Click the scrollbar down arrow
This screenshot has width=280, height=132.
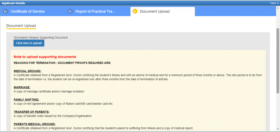tap(278, 129)
